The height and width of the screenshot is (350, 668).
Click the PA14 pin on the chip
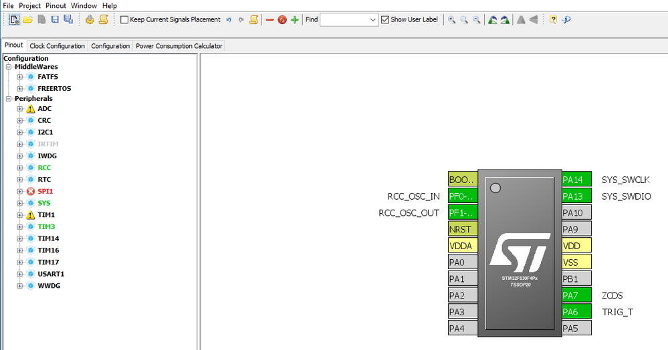pos(576,180)
